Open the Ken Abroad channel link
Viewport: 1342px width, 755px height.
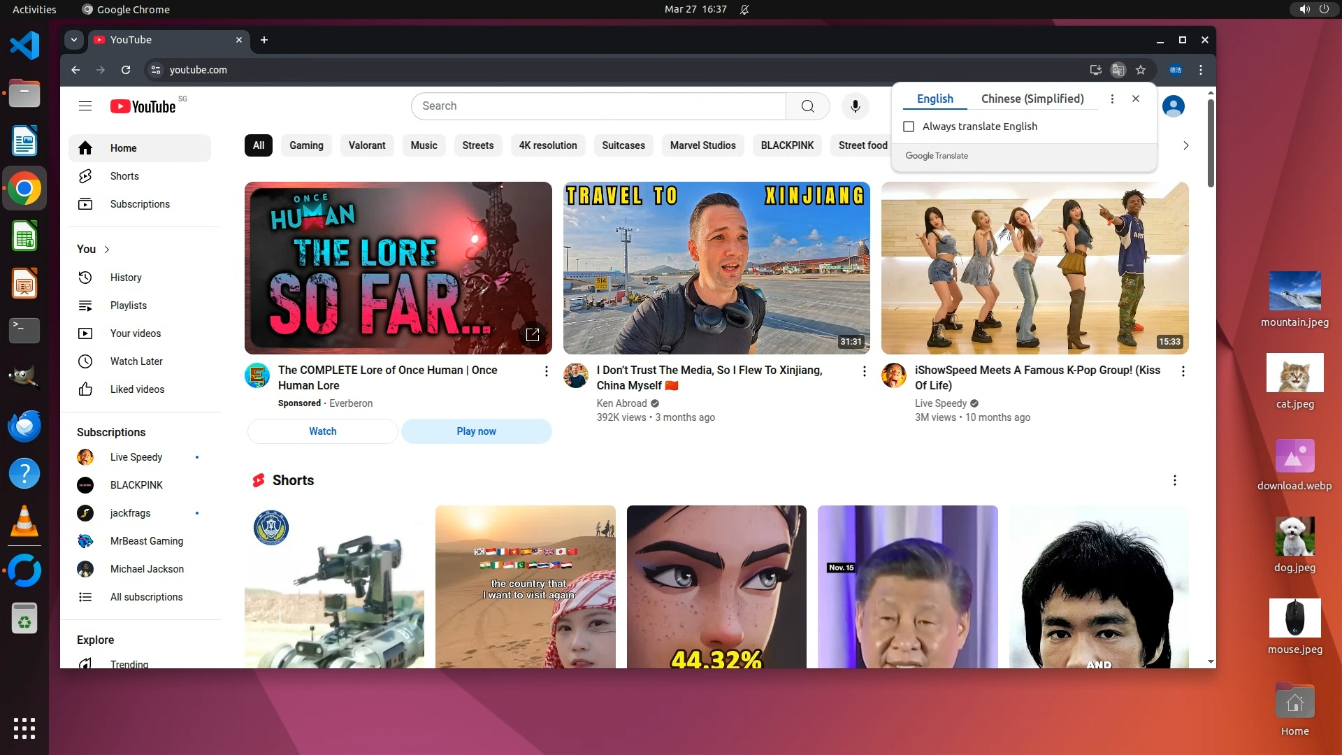621,403
